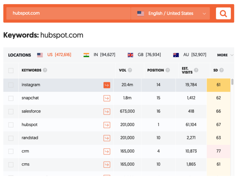Open the snapchat keyword arrow icon

click(x=107, y=98)
